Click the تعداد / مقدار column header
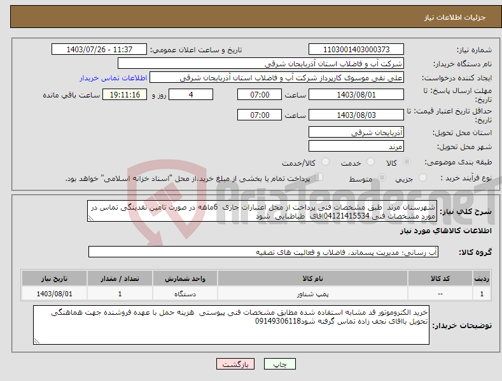The height and width of the screenshot is (381, 502). (120, 278)
